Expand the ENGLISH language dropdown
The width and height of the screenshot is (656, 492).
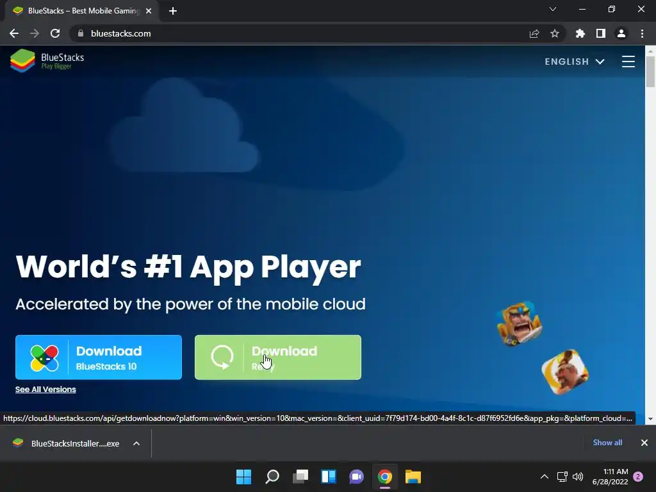[x=575, y=61]
